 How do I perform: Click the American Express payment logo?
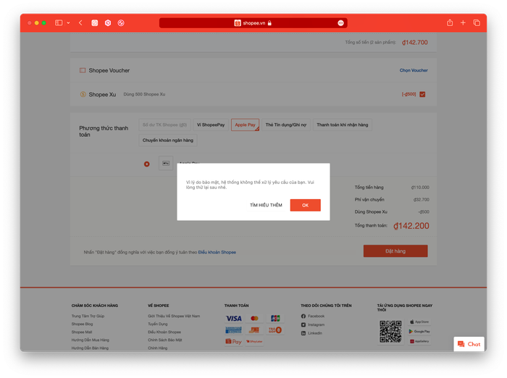(x=233, y=330)
